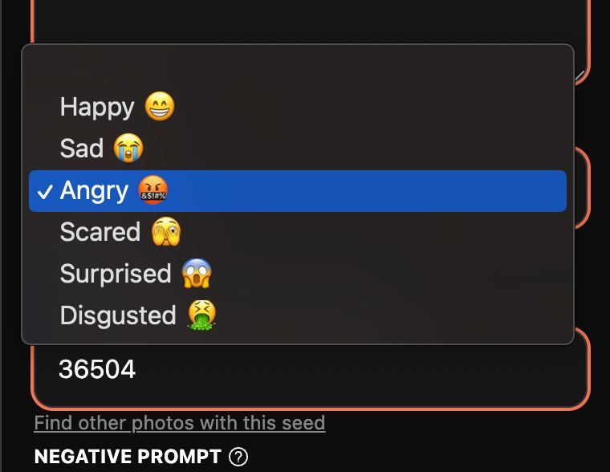The width and height of the screenshot is (610, 472).
Task: Open Find other photos with this seed
Action: pos(180,423)
